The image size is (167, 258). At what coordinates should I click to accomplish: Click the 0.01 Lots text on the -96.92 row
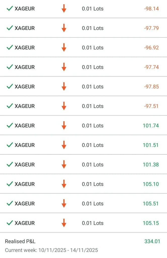click(93, 48)
